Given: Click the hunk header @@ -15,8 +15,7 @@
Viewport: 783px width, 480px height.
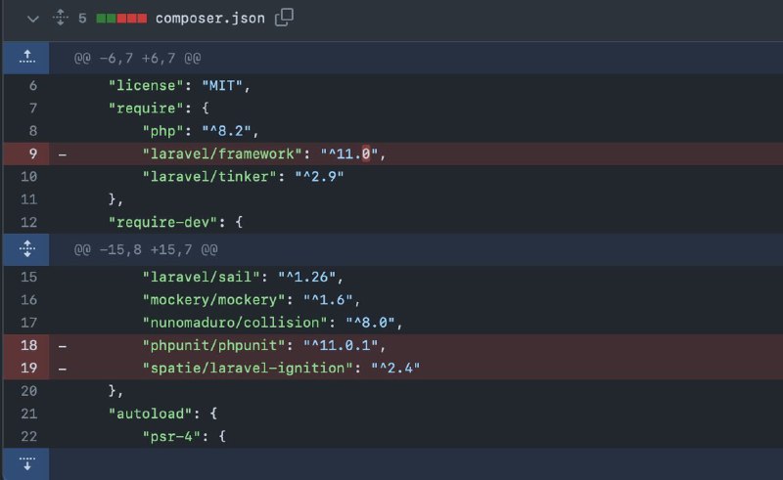Looking at the screenshot, I should click(146, 249).
